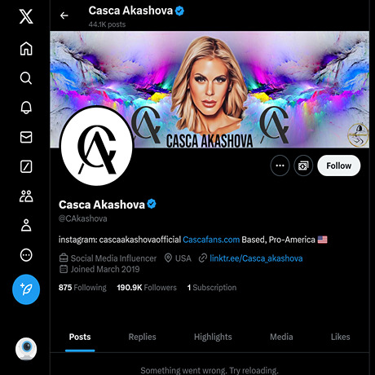Open Profile person icon in sidebar
Viewport: 375px width, 375px height.
(x=26, y=225)
